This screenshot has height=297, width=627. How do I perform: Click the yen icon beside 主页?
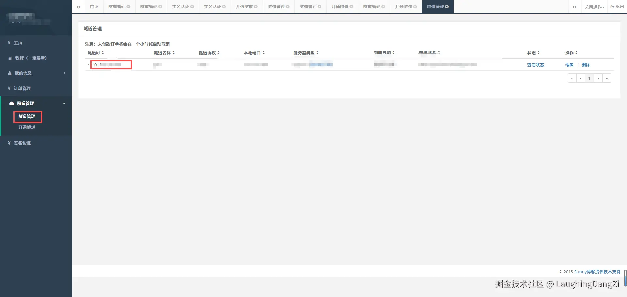click(x=9, y=43)
